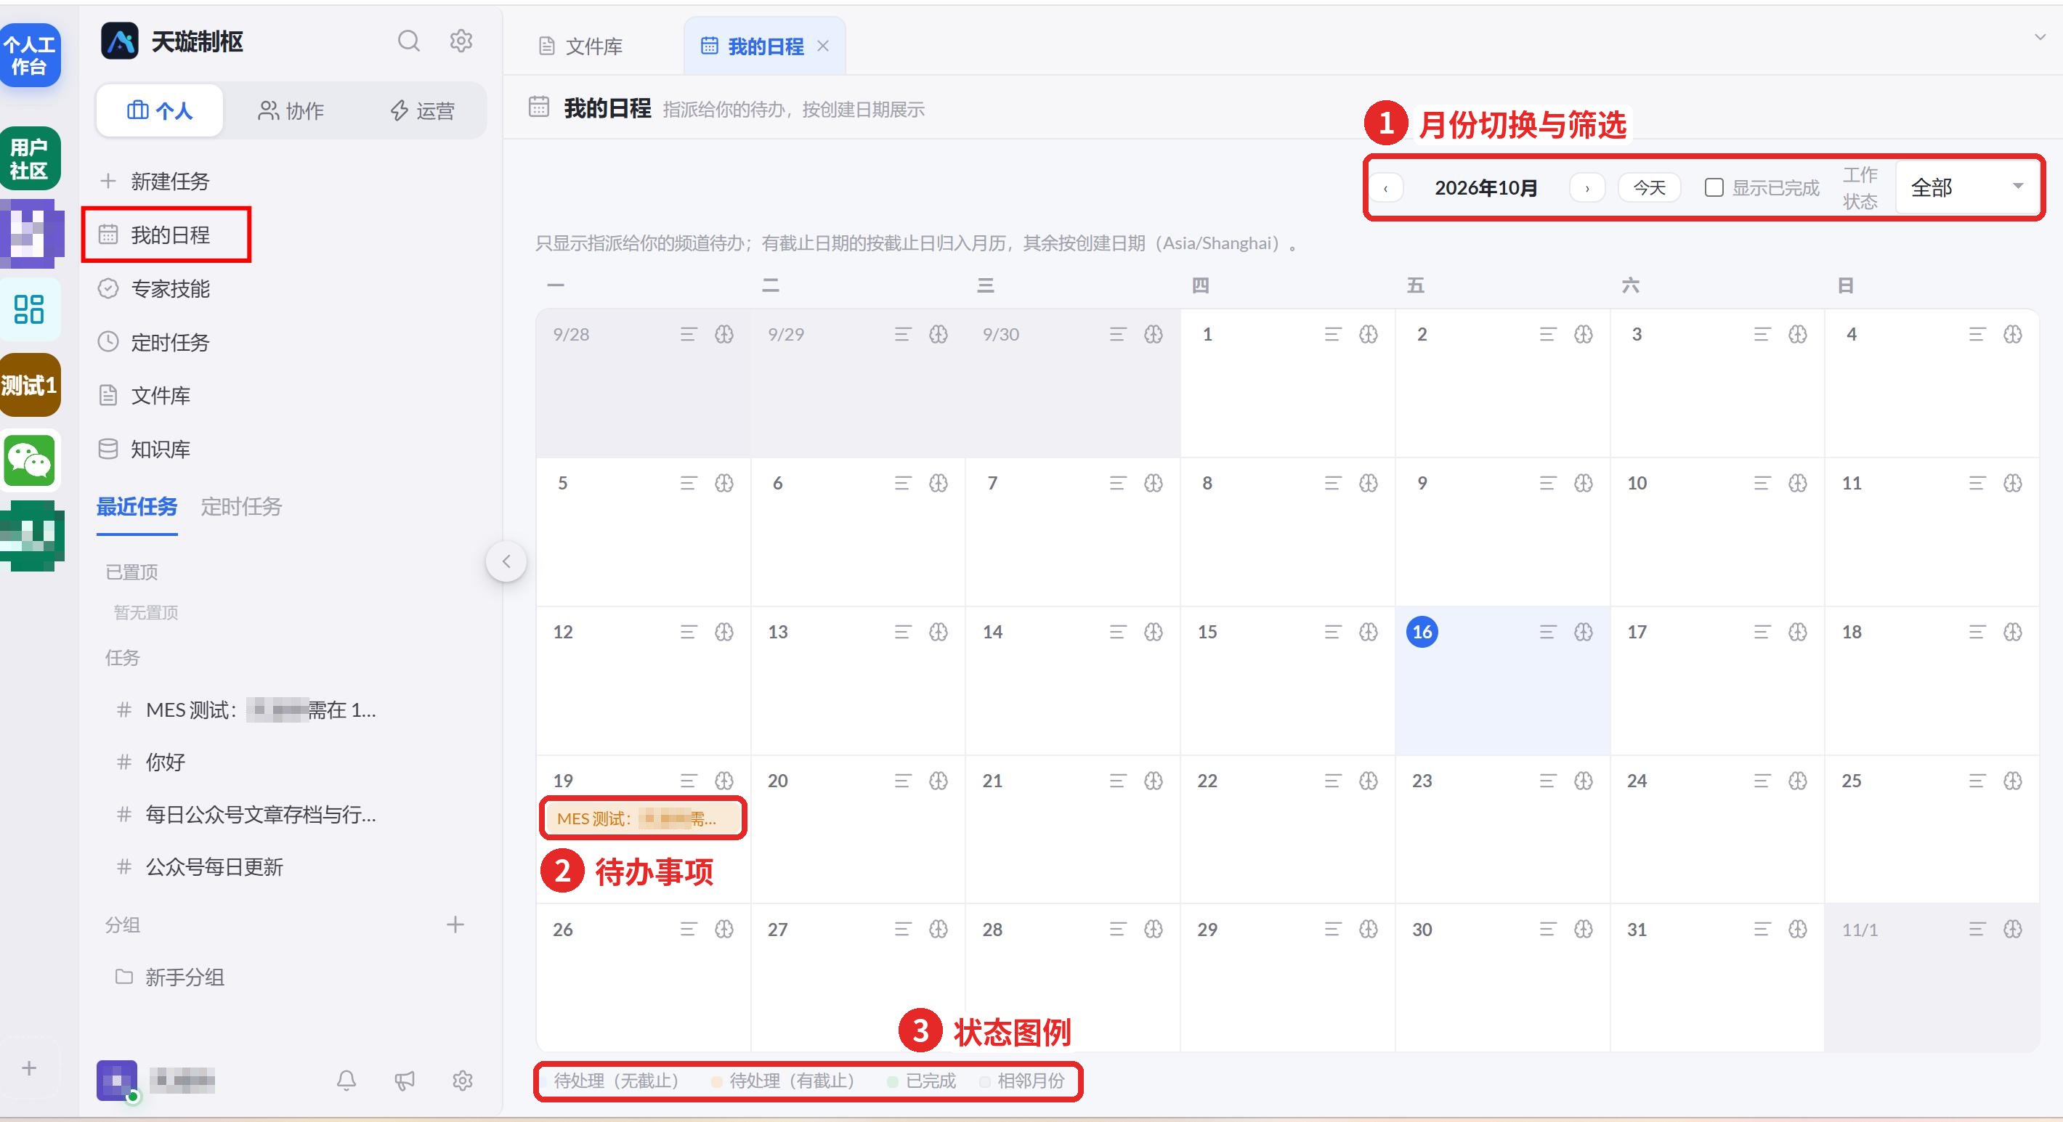
Task: Click the brain icon on October 1
Action: [1369, 334]
